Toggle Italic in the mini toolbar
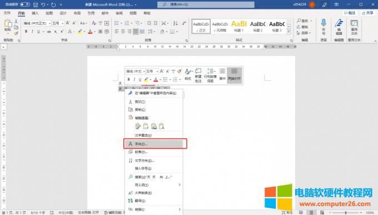This screenshot has height=215, width=378. point(135,79)
